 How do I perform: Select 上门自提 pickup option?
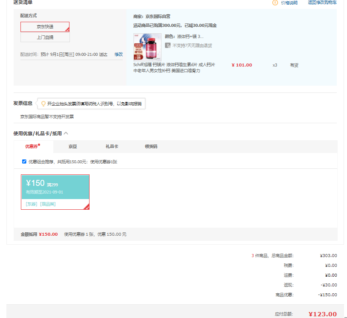[45, 38]
